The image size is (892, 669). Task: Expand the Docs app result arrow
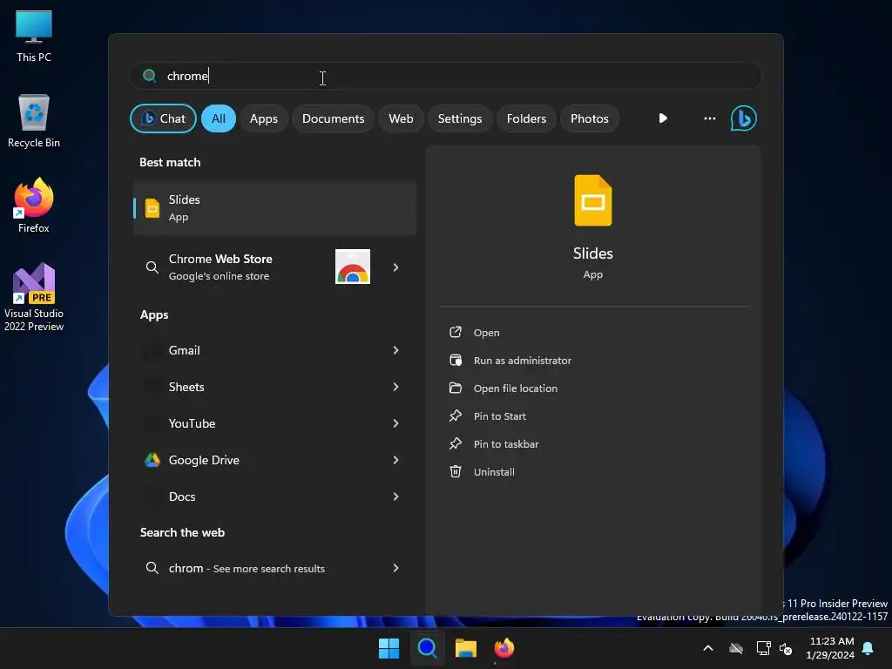coord(396,497)
